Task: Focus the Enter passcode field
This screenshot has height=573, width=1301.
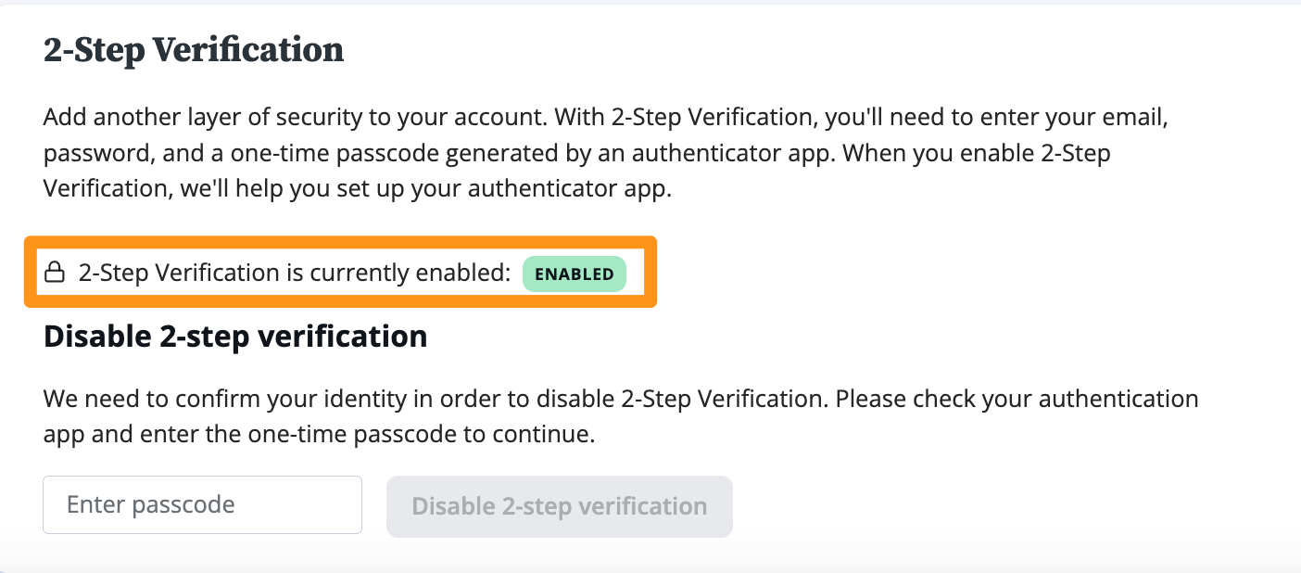Action: [x=202, y=504]
